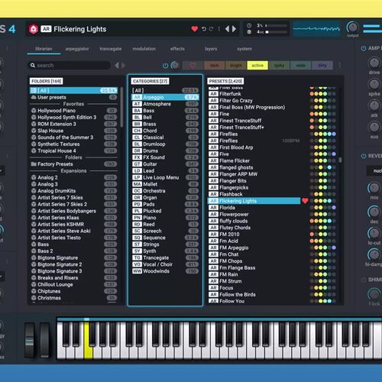
Task: Open the tag filter three-dot menu
Action: [x=340, y=66]
